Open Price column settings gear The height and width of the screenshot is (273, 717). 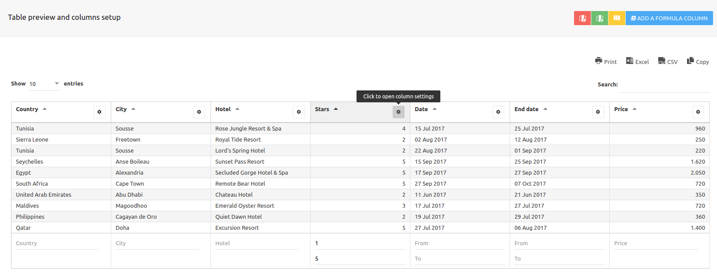click(x=698, y=112)
